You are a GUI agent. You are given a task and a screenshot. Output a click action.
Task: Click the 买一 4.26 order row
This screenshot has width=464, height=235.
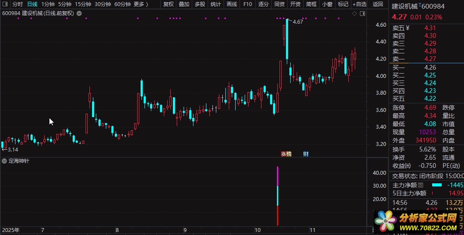point(426,67)
